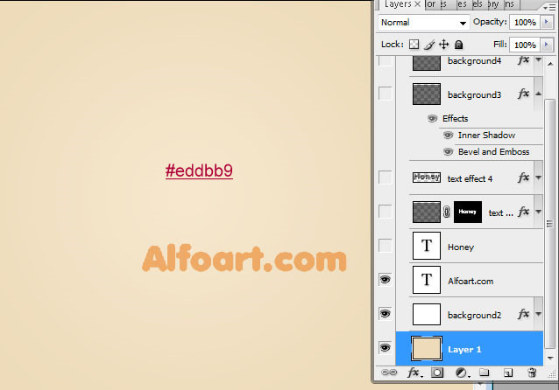Hide the Alfoart.com text layer
This screenshot has width=559, height=390.
(x=385, y=280)
